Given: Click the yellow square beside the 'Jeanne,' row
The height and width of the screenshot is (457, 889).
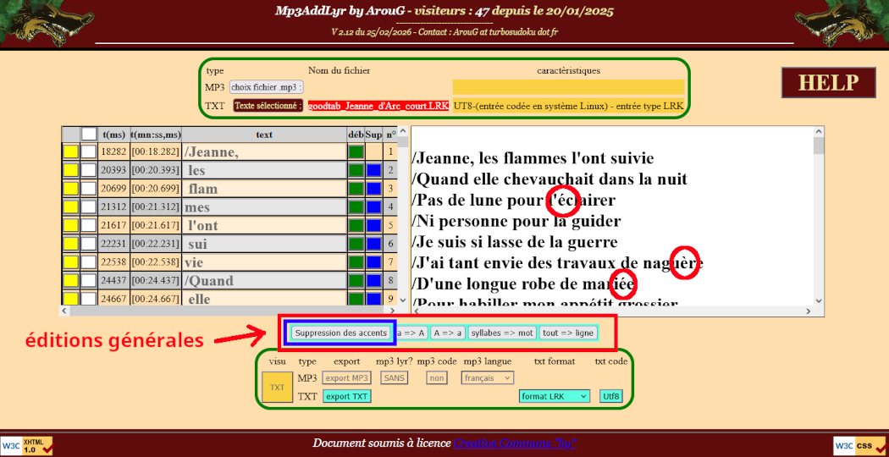Looking at the screenshot, I should (x=70, y=152).
